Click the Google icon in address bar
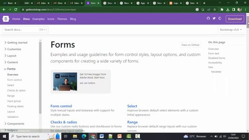This screenshot has height=140, width=249. 197,9
